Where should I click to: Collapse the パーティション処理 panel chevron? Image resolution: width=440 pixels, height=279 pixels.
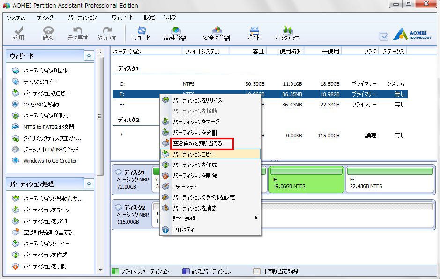89,184
